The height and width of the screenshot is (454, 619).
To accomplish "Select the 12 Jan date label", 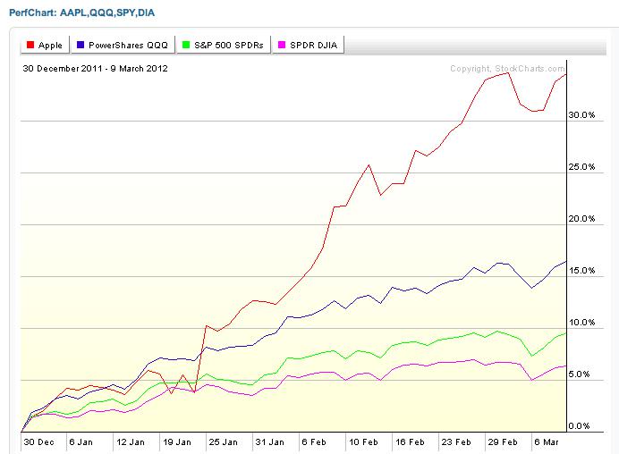I will click(x=131, y=442).
